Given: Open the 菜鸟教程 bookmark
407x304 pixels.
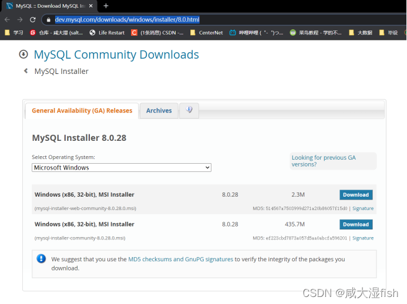Looking at the screenshot, I should (316, 33).
